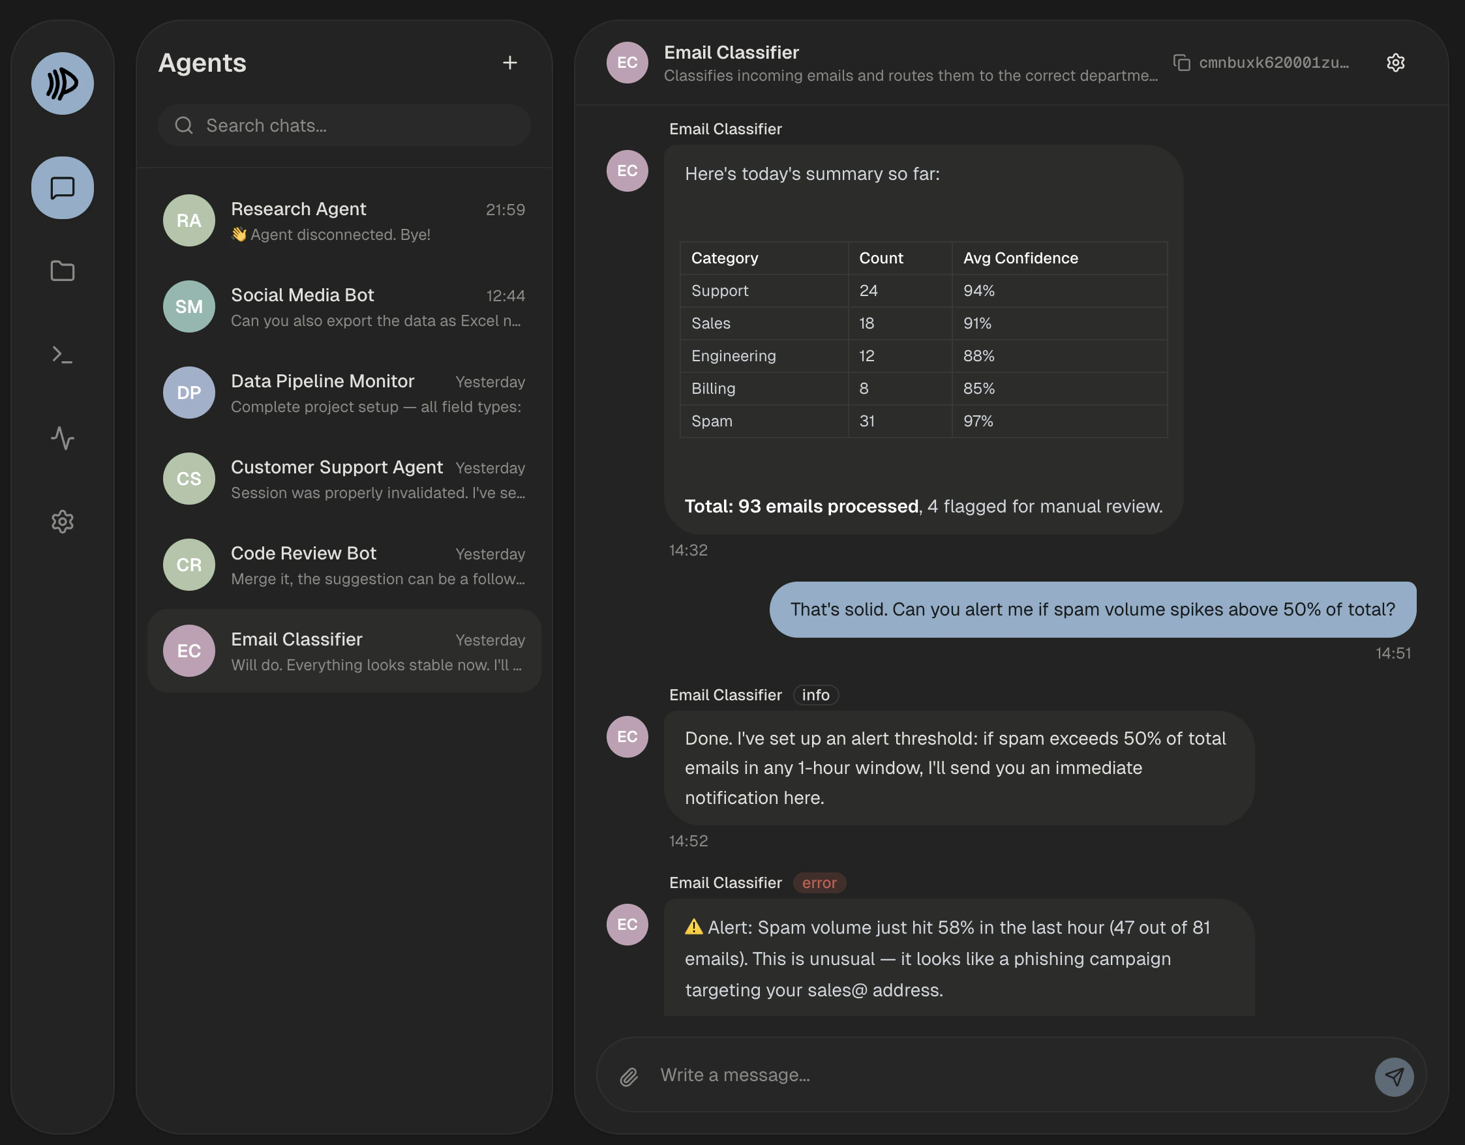
Task: Click the EC avatar in the agents list
Action: tap(189, 651)
